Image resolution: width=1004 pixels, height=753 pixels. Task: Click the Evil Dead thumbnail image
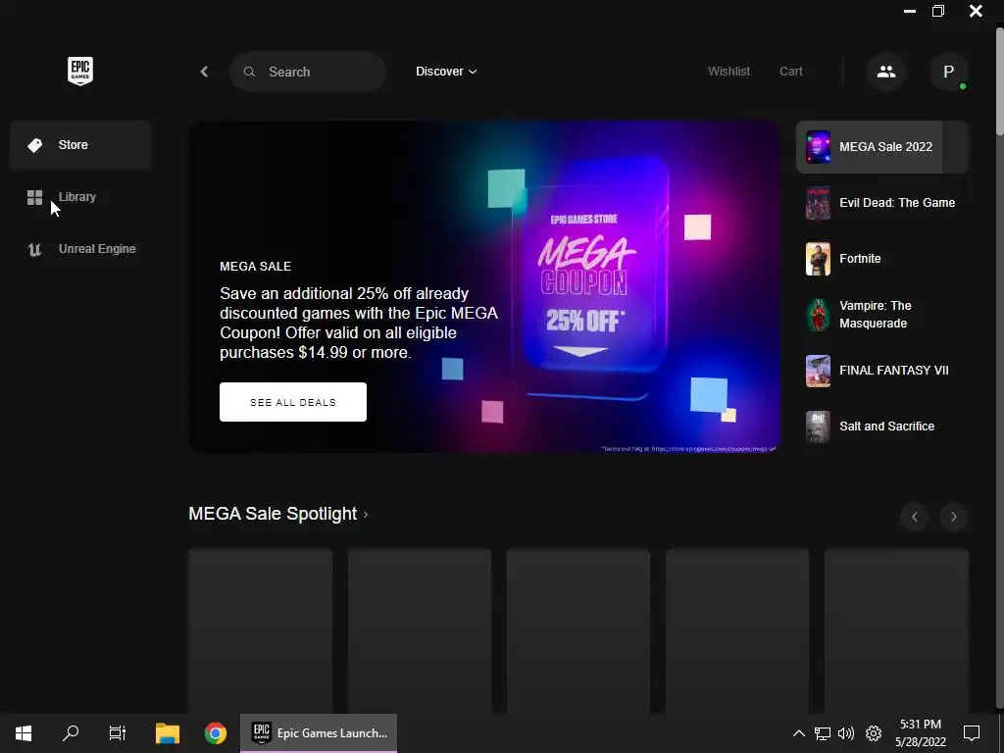pos(818,203)
